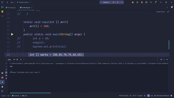Viewport: 174px width, 98px height.
Task: Toggle soft-wrap icon in console sidebar
Action: pos(6,70)
